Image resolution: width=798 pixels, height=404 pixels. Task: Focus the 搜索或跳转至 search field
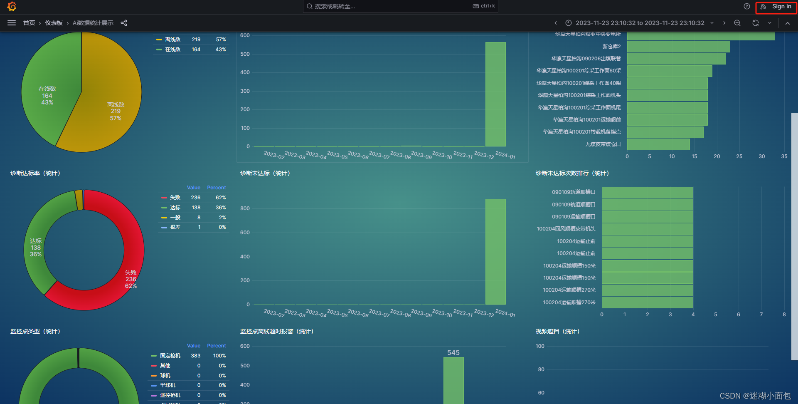click(400, 6)
